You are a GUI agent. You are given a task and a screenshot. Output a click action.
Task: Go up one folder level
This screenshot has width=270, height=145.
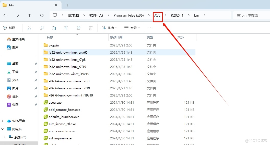(30, 15)
